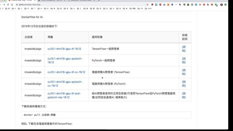Select text 電腦視覺AI開發者 (TensorFlow)
Viewport: 233px width, 131px height.
[111, 72]
